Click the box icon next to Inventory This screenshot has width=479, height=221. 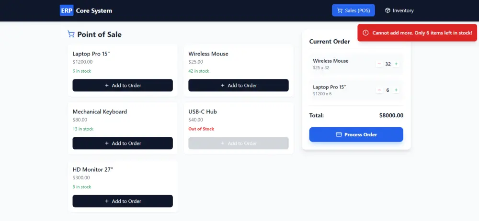388,11
